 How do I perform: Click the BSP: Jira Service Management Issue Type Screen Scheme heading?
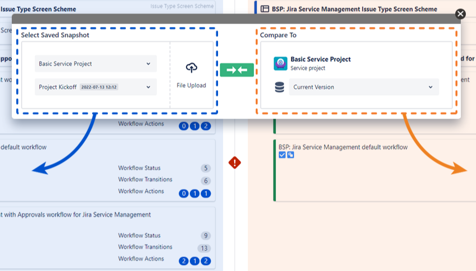point(354,9)
